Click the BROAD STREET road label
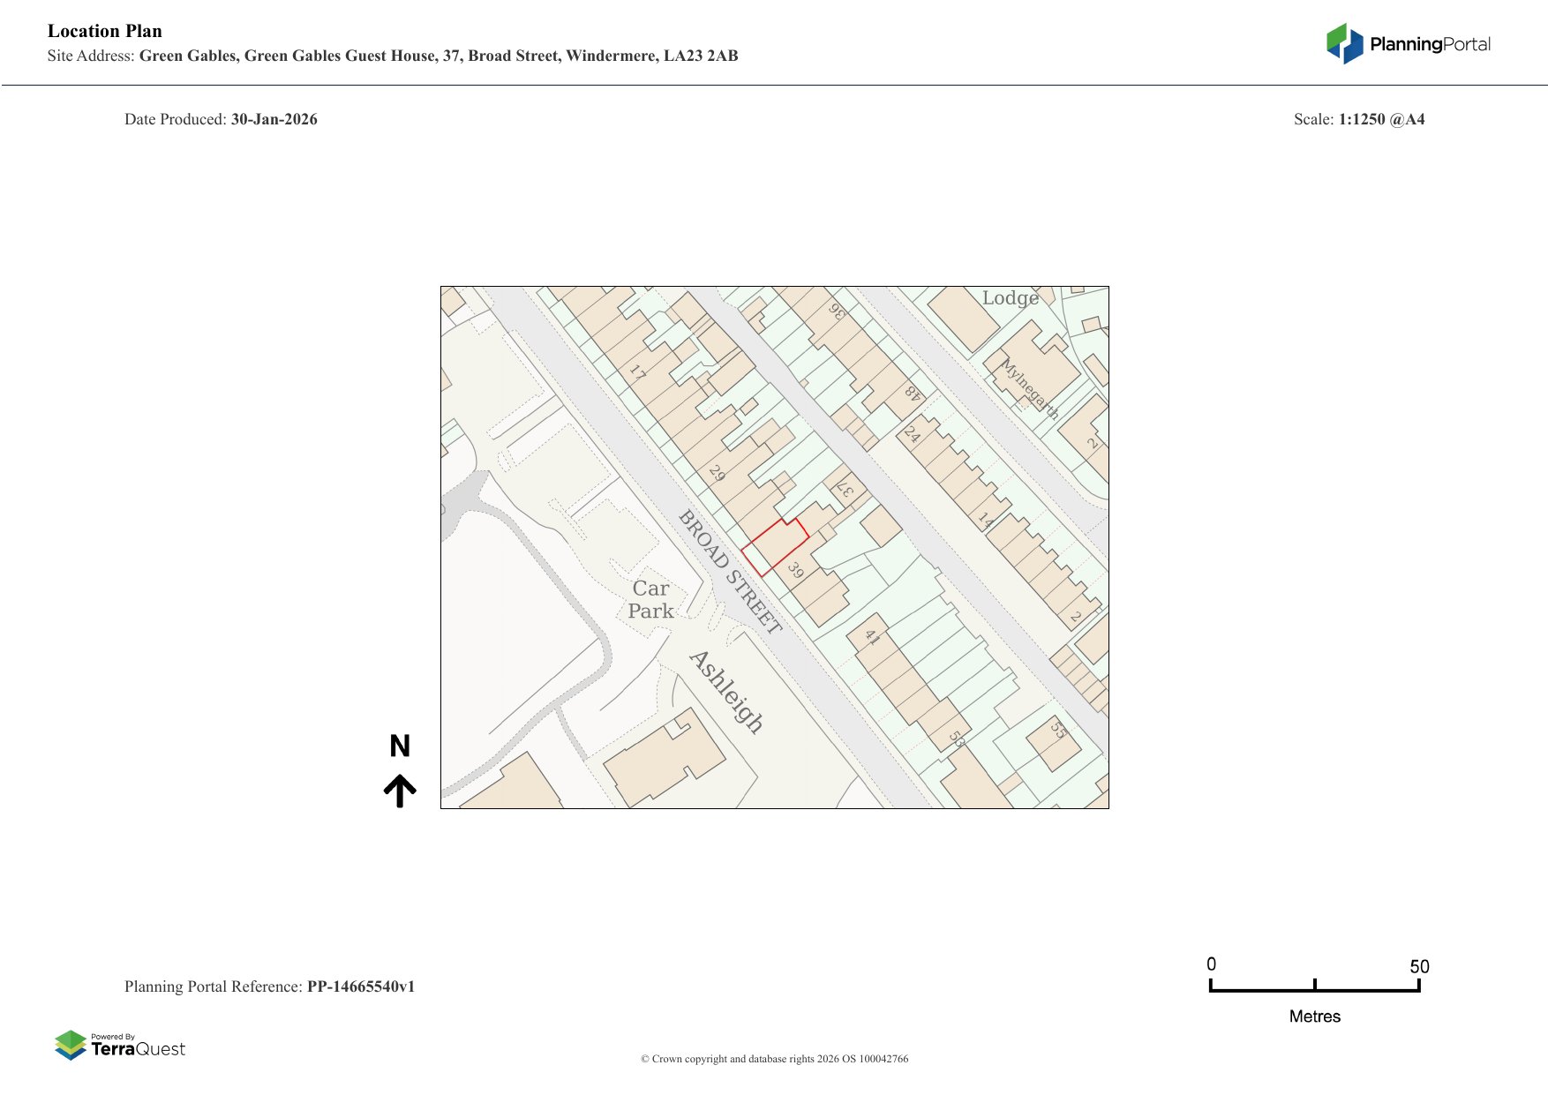The width and height of the screenshot is (1548, 1095). [729, 572]
